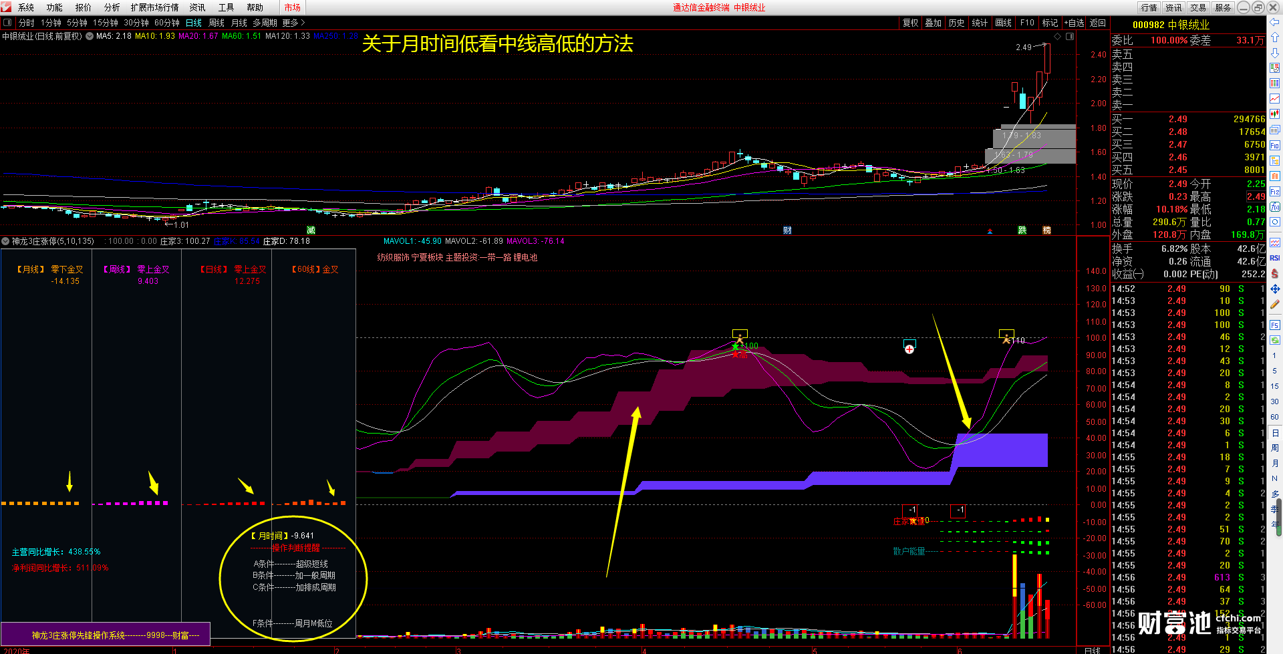The height and width of the screenshot is (654, 1283).
Task: Click the circle icon in right sidebar
Action: coord(1274,222)
